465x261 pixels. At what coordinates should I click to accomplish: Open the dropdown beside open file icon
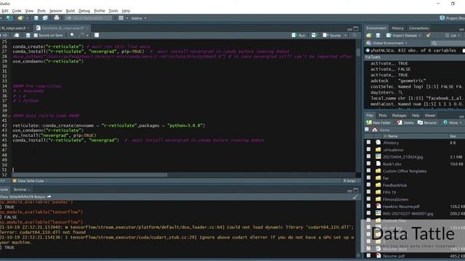(27, 18)
